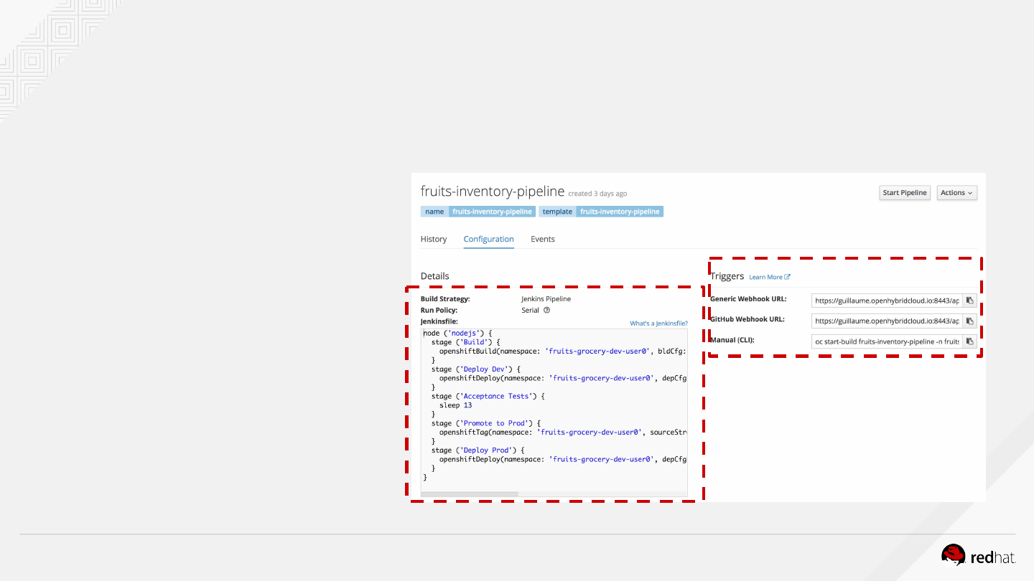Click the "stage ('Promote to Prod') {" code line

point(486,423)
